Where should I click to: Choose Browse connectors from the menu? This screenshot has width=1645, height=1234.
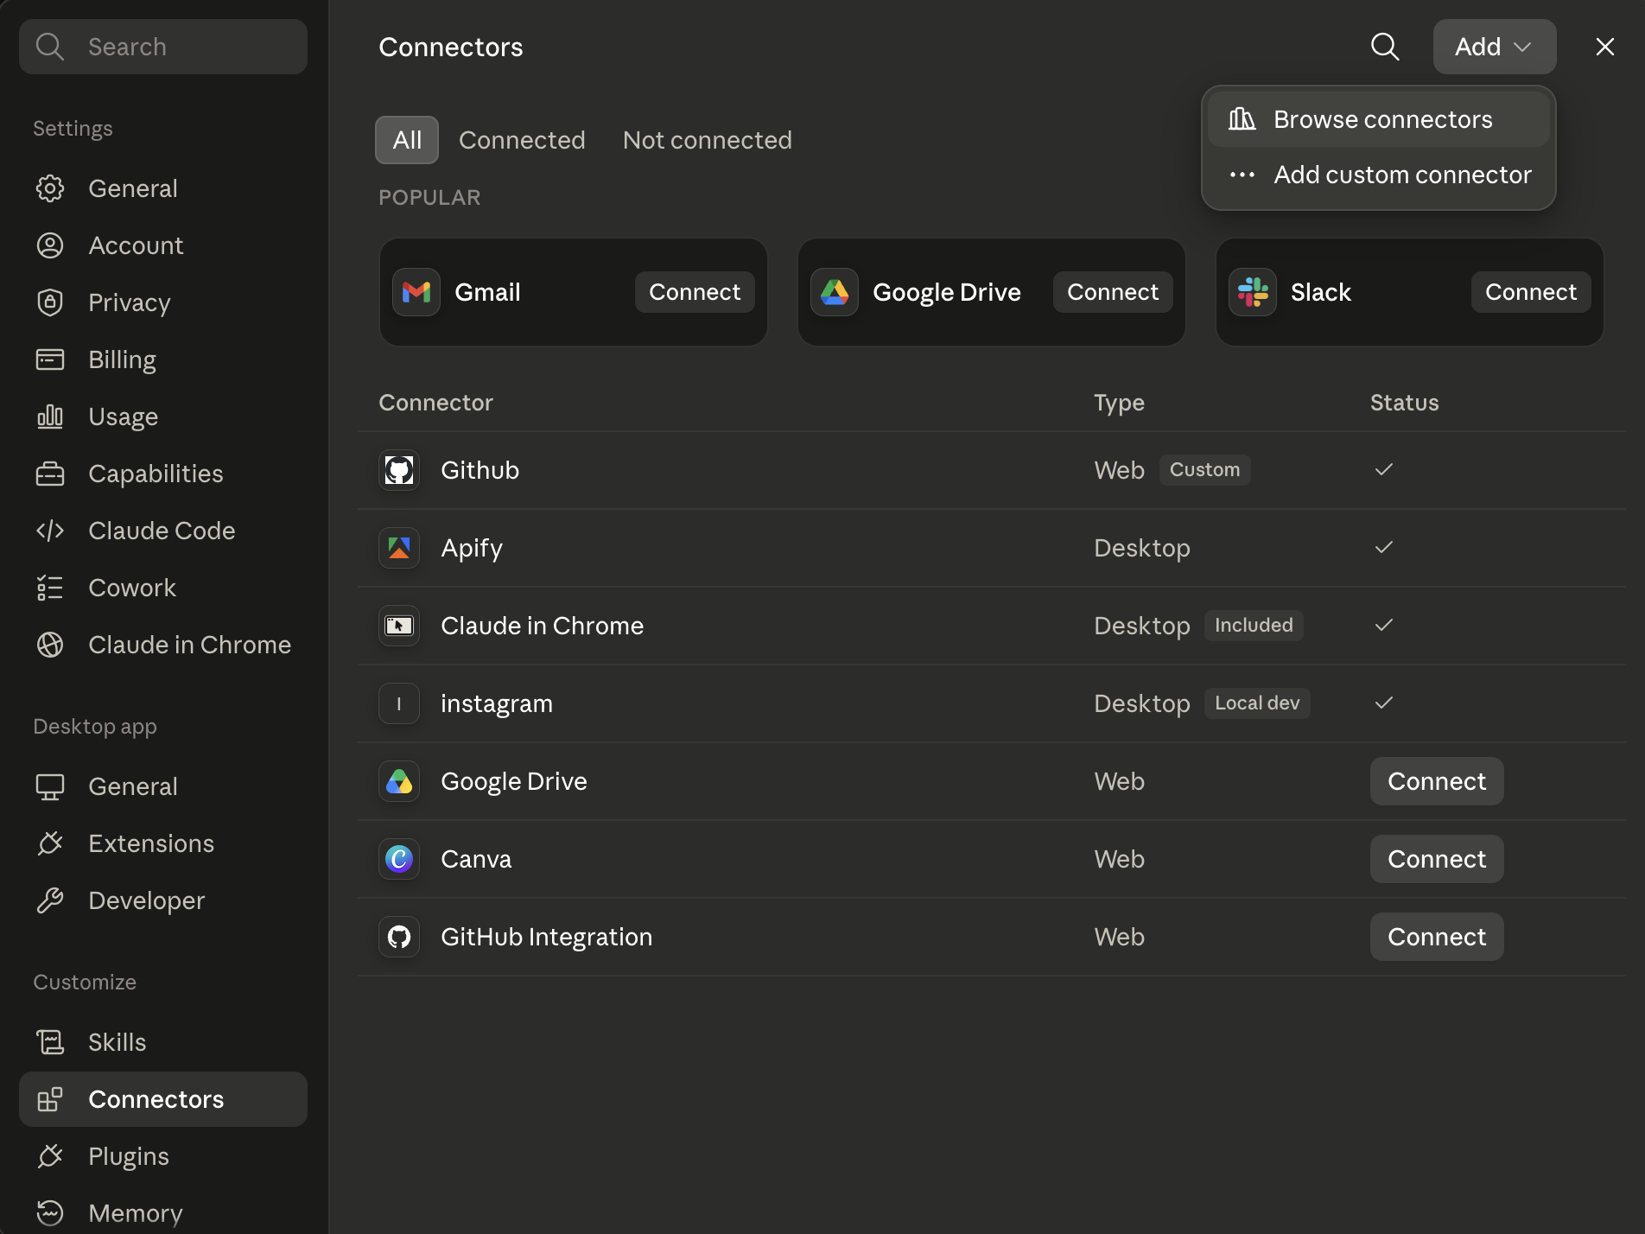[1379, 119]
